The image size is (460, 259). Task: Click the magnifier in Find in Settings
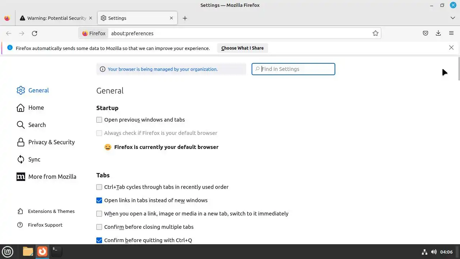click(x=257, y=69)
